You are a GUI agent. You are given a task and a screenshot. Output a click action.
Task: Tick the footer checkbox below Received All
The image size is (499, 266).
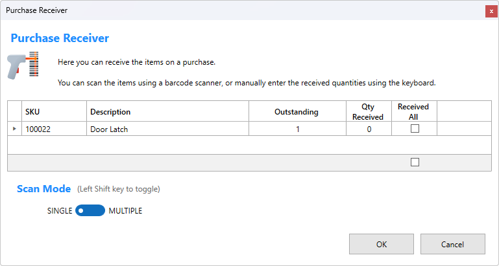point(415,162)
